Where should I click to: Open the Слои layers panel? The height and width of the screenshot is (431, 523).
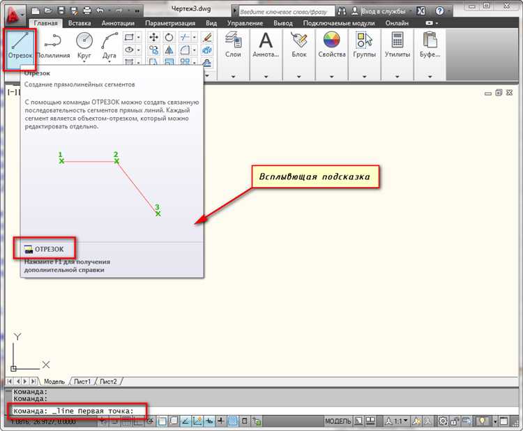click(233, 45)
